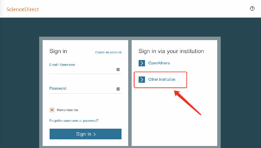Click the Email / Username field label
261x148 pixels.
(62, 65)
